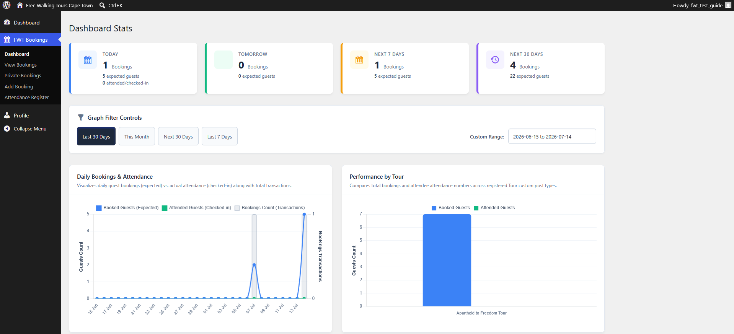
Task: Click the funnel filter icon
Action: [x=81, y=117]
